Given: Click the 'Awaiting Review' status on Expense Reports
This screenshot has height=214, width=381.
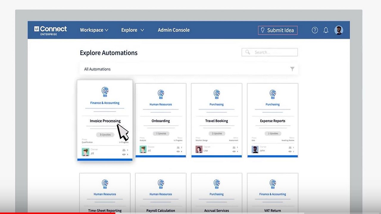Looking at the screenshot, I should tap(288, 140).
